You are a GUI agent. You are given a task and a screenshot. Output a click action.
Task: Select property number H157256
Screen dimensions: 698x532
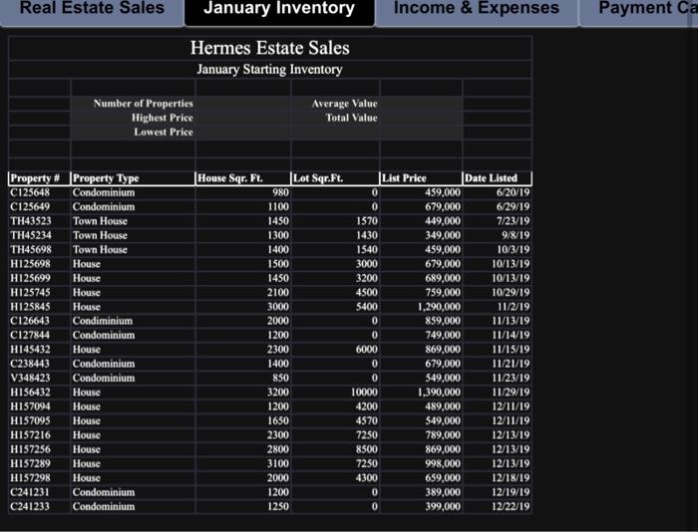coord(39,449)
